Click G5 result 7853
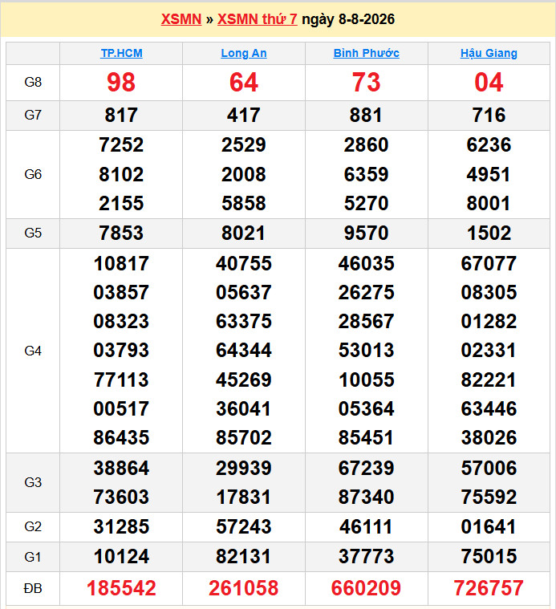Screen dimensions: 556x609 point(121,233)
